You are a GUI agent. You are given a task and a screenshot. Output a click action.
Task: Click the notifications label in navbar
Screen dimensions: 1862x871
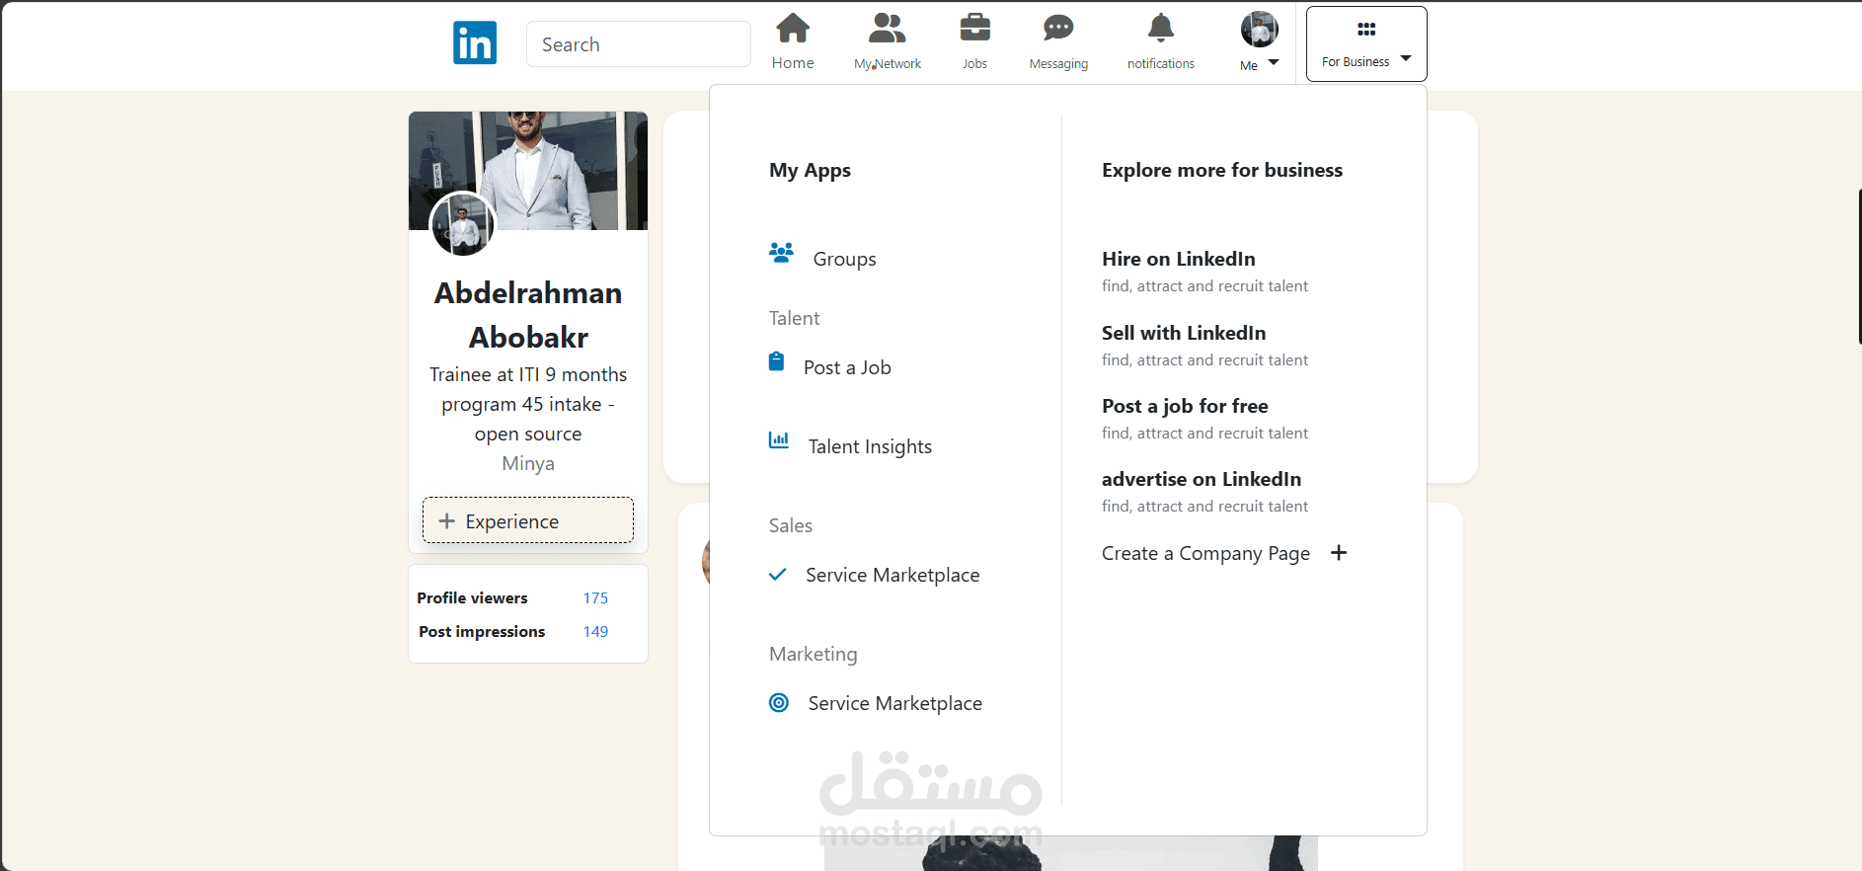coord(1161,63)
